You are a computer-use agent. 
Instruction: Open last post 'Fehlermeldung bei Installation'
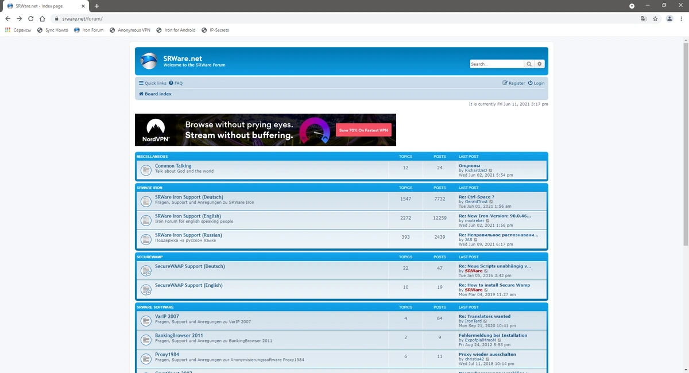coord(493,335)
